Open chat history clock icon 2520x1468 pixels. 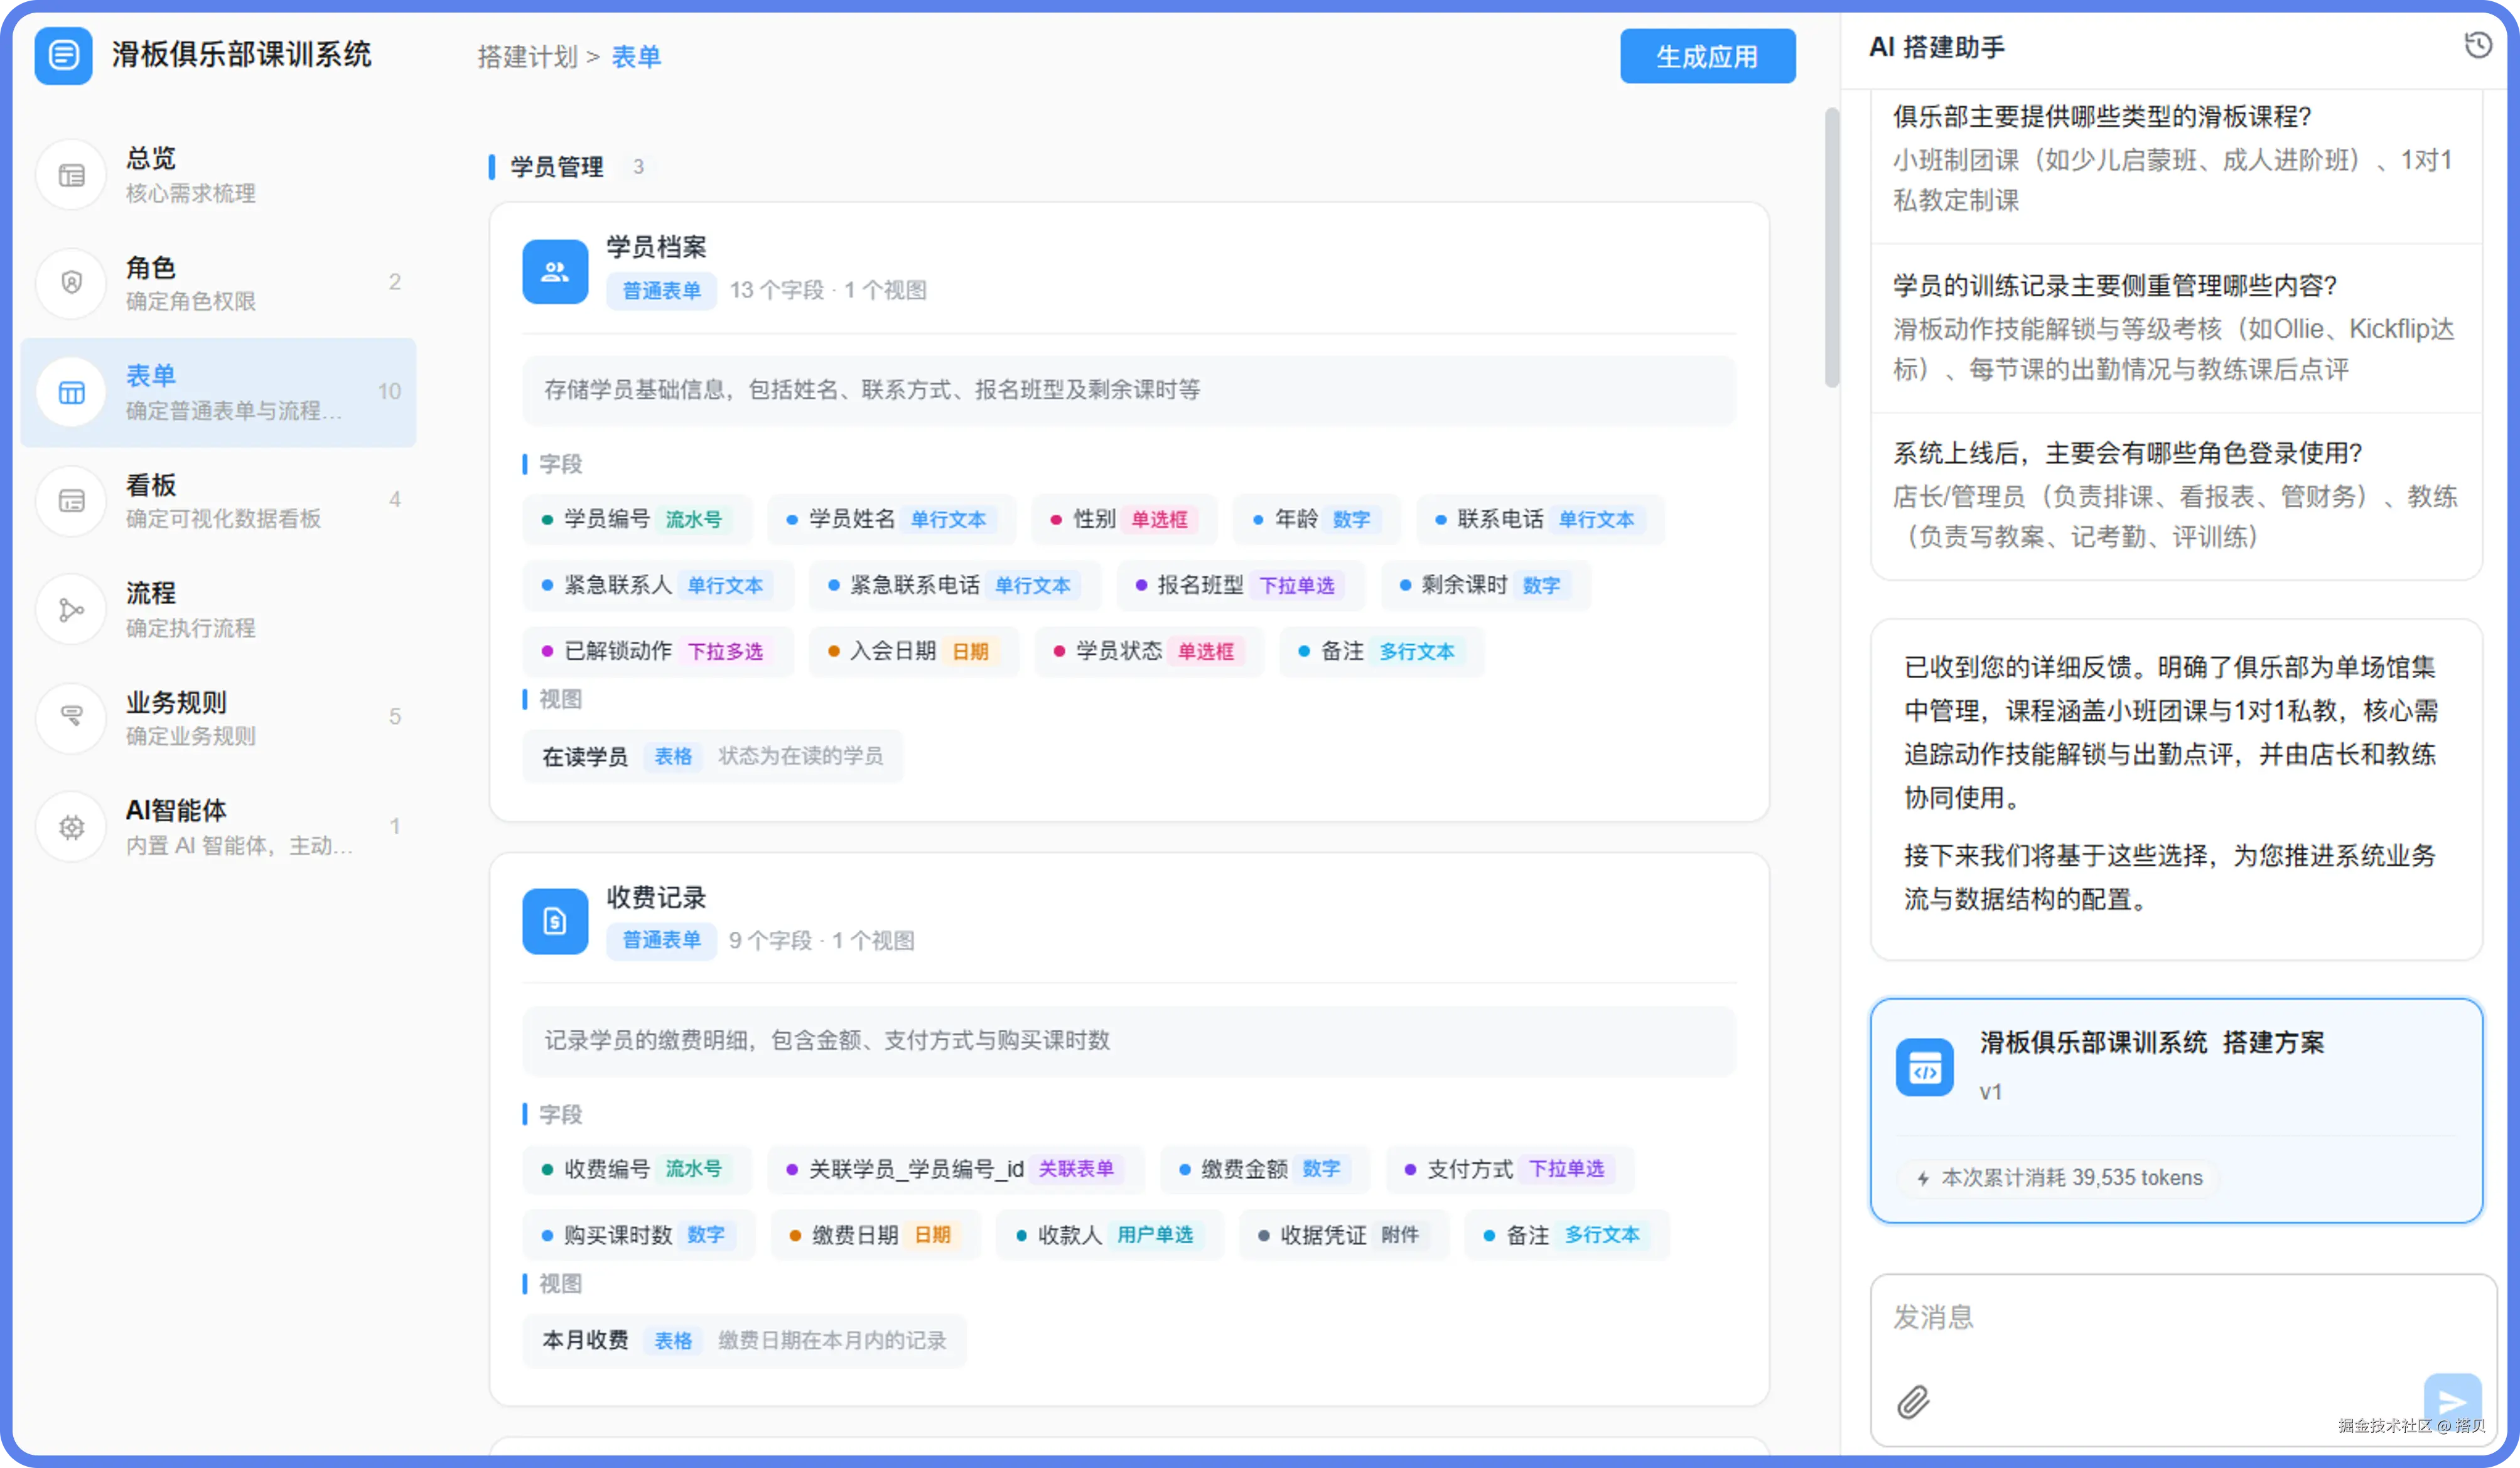tap(2478, 45)
